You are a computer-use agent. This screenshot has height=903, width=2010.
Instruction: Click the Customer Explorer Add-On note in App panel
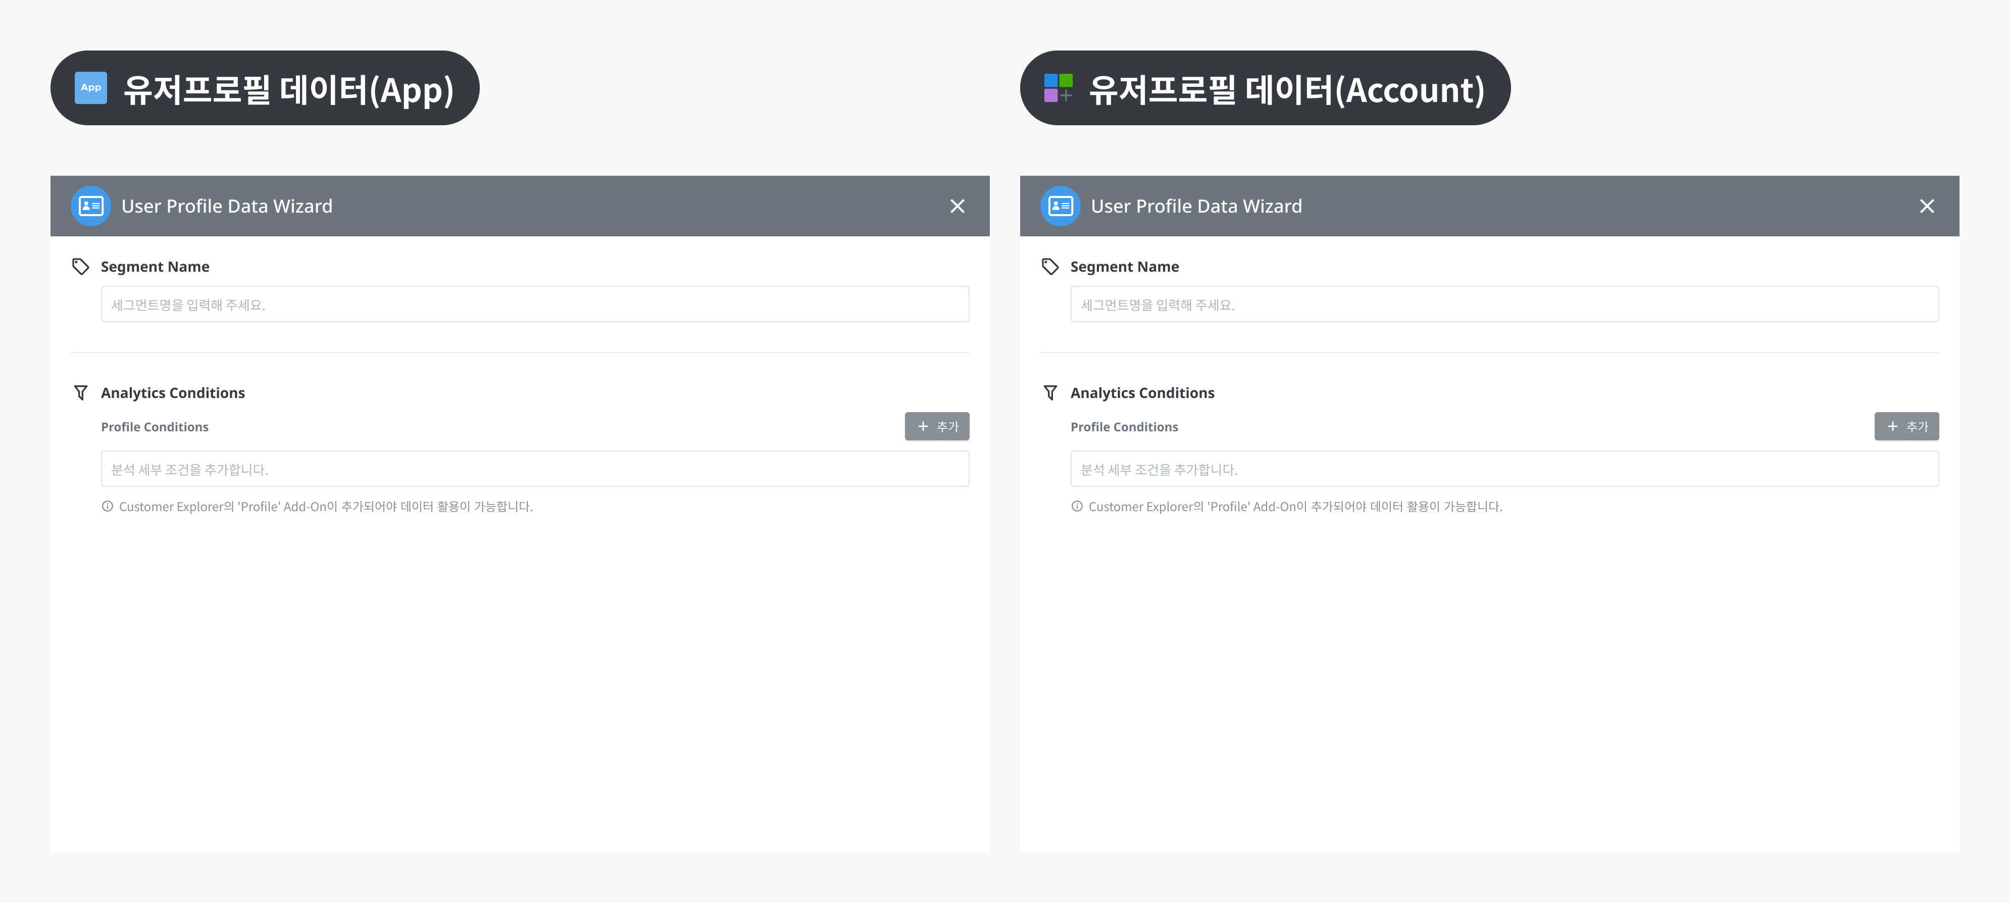(x=325, y=507)
